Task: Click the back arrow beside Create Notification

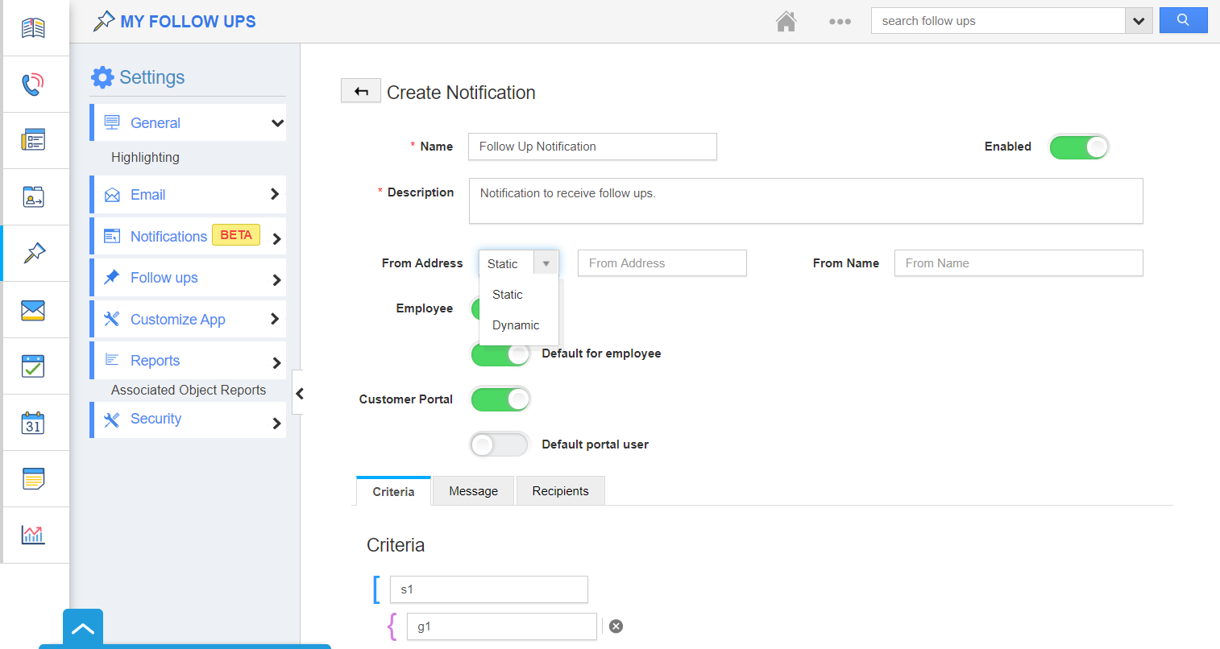Action: pyautogui.click(x=361, y=91)
